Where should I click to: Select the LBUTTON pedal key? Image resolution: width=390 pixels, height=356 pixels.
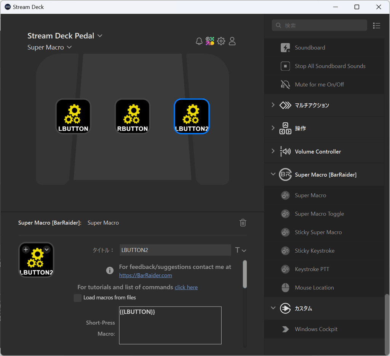tap(74, 116)
